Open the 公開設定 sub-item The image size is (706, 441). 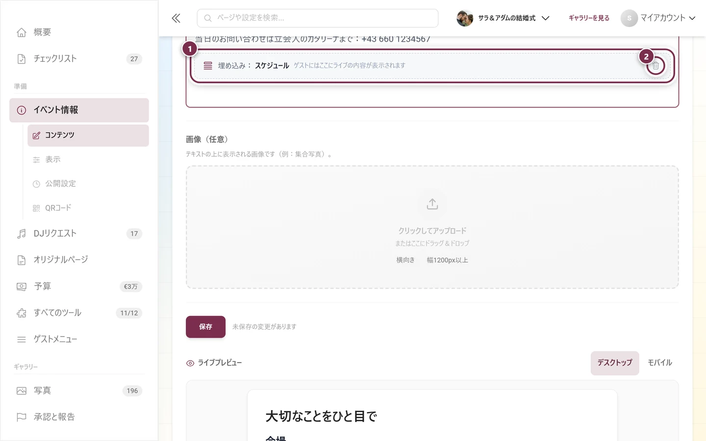point(88,184)
